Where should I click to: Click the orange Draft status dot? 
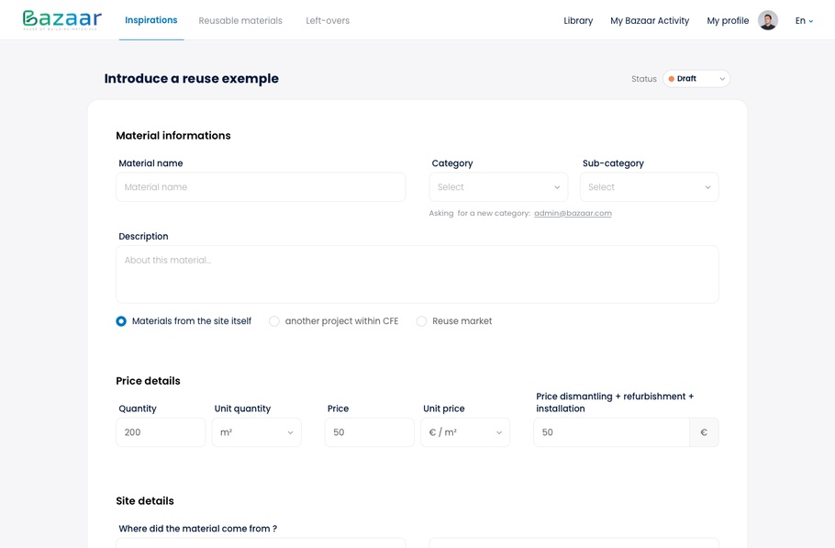672,79
